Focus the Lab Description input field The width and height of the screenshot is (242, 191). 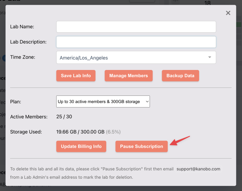[x=136, y=42]
